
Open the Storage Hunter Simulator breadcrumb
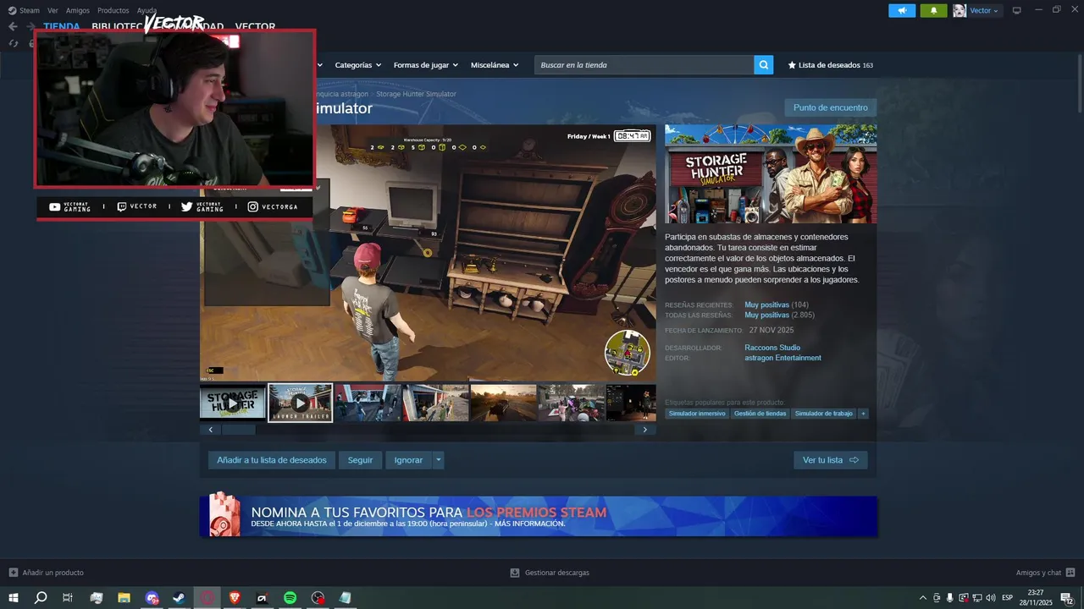pos(416,94)
